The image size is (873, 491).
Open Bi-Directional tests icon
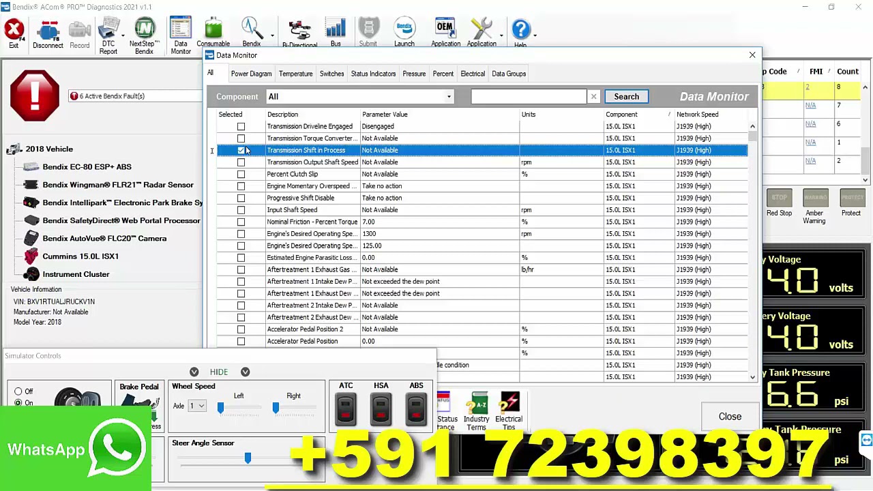click(299, 34)
